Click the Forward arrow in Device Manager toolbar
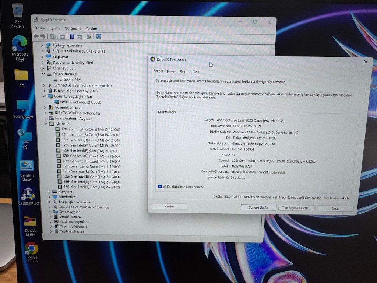Image resolution: width=377 pixels, height=283 pixels. [x=43, y=36]
